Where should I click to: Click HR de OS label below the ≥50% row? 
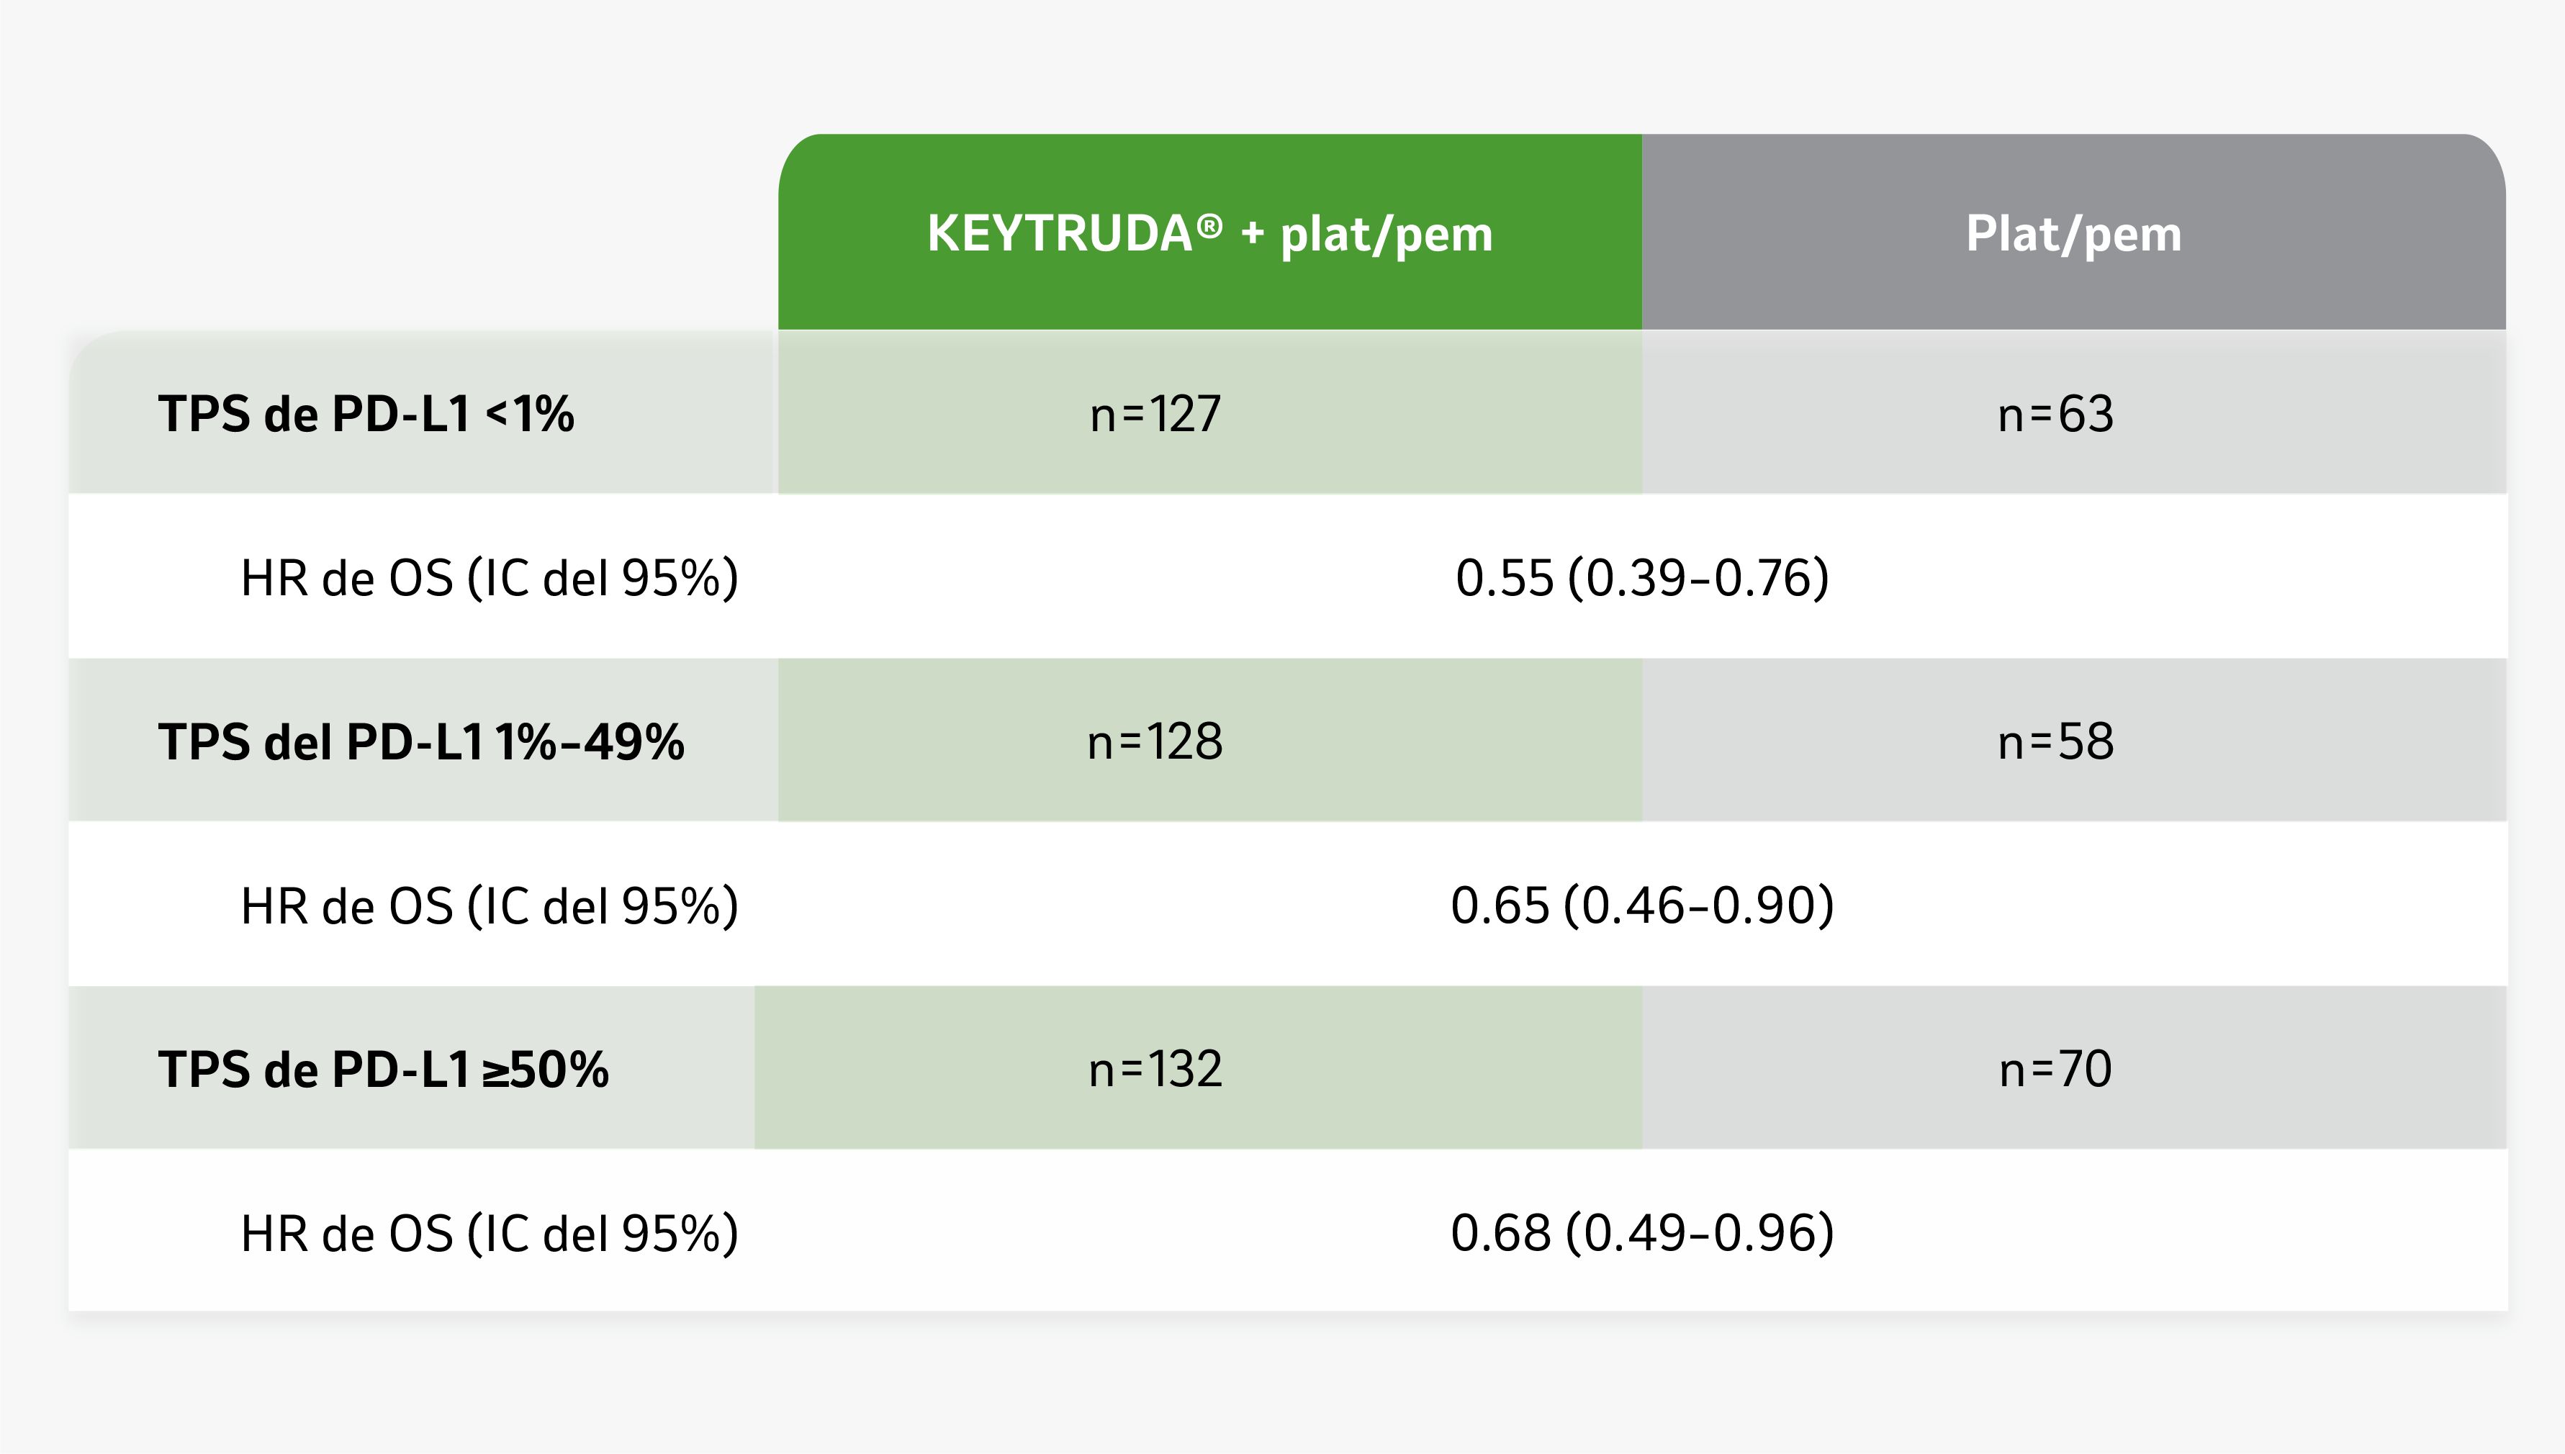[x=490, y=1233]
